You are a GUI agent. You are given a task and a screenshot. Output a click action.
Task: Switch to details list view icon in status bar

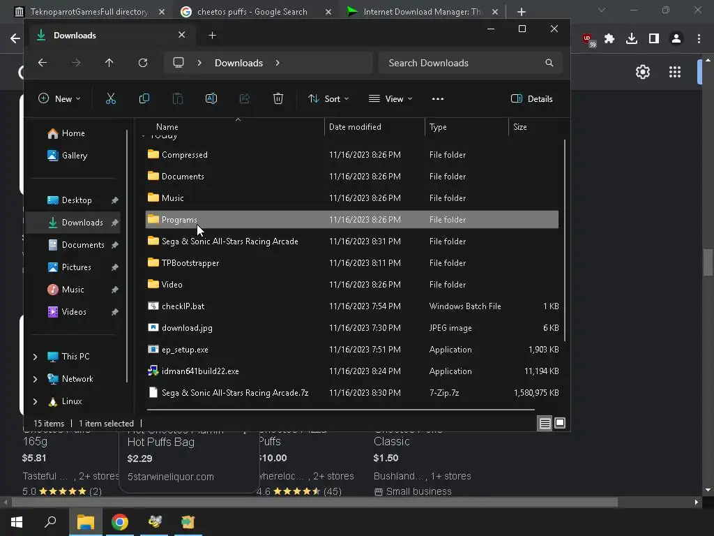pyautogui.click(x=545, y=424)
